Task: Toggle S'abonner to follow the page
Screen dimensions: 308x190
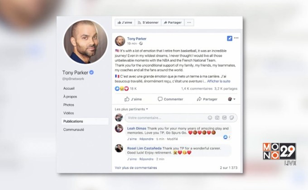Action: (x=148, y=23)
